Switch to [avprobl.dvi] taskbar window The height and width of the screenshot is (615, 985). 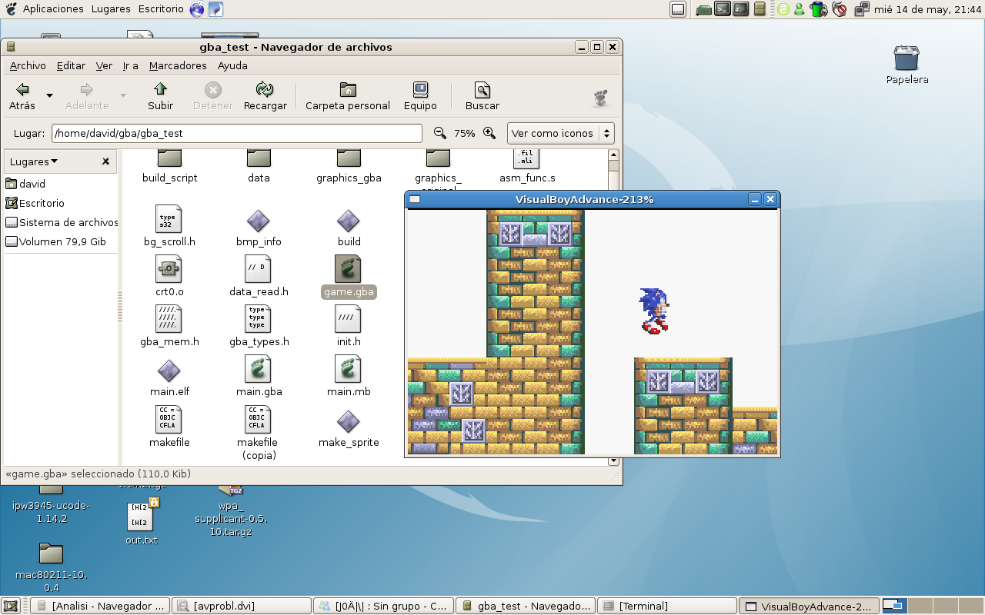pyautogui.click(x=241, y=606)
